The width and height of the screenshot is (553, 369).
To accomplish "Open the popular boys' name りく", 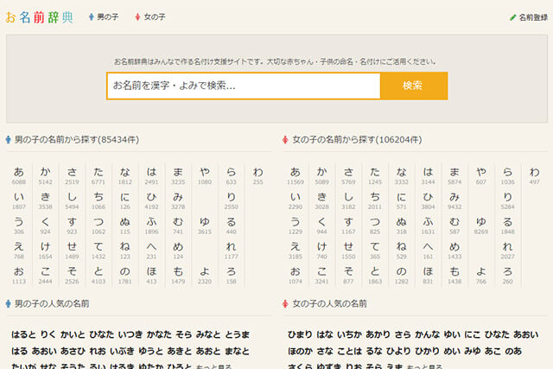I will [x=48, y=334].
